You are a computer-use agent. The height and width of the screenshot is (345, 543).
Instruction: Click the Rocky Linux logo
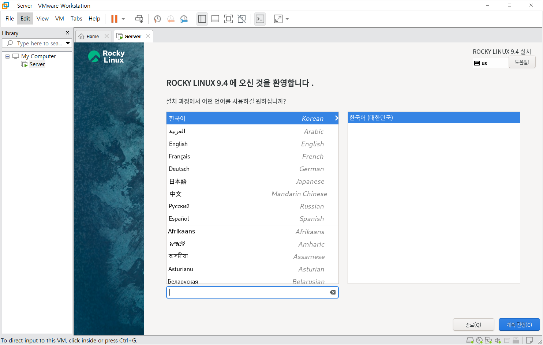click(x=106, y=56)
